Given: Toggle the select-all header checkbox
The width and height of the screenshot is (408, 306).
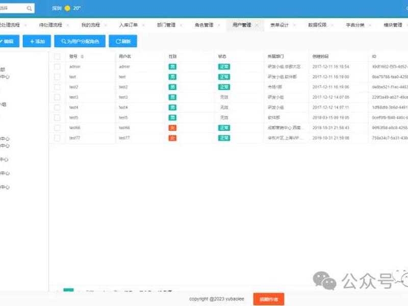Looking at the screenshot, I should coord(57,57).
